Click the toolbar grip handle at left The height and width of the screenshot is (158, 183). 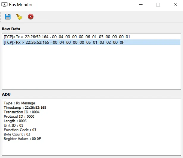[x=1, y=17]
